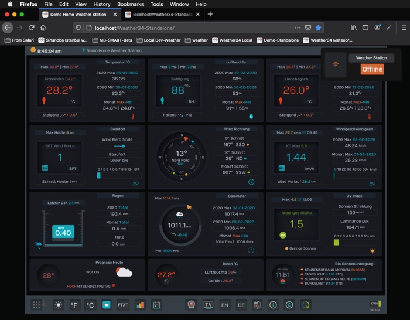Click sun icon in UV-Index panel
Viewport: 410px width, 320px height.
373,251
